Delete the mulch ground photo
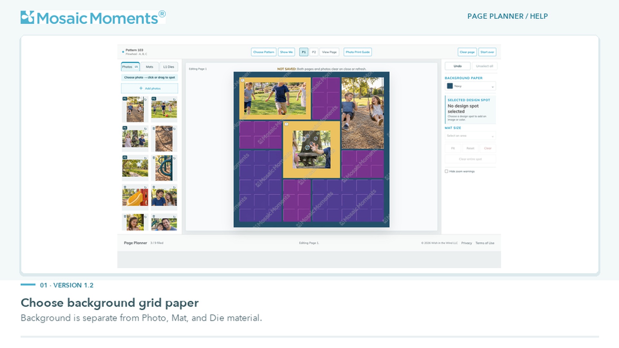The image size is (619, 348). click(154, 128)
